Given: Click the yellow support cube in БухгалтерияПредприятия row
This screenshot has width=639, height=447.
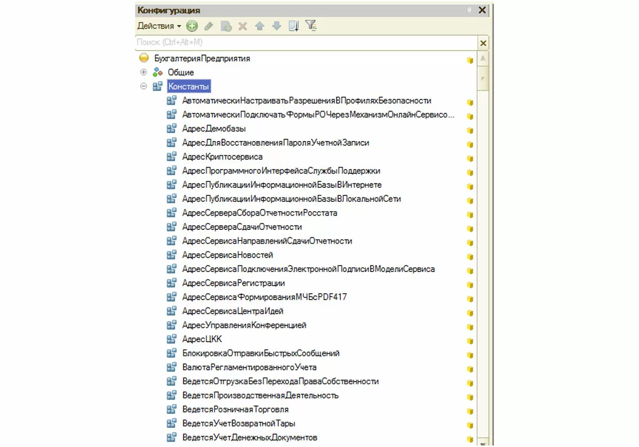Looking at the screenshot, I should click(x=470, y=60).
